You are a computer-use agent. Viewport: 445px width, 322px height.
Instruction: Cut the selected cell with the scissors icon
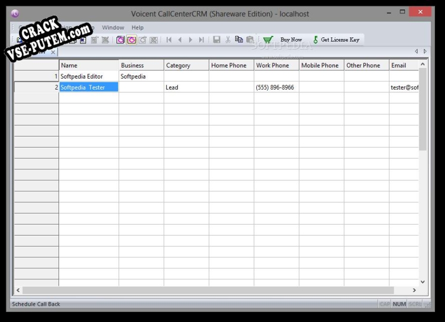pos(228,39)
